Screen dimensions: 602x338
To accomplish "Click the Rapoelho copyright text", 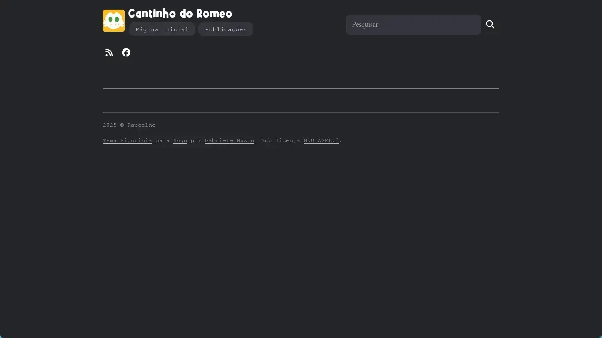I will [x=129, y=125].
